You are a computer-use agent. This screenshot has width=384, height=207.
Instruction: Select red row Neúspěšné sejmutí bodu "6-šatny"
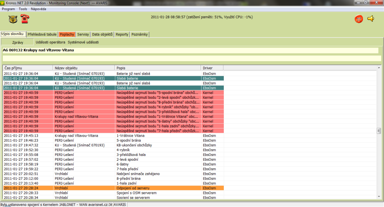113,121
